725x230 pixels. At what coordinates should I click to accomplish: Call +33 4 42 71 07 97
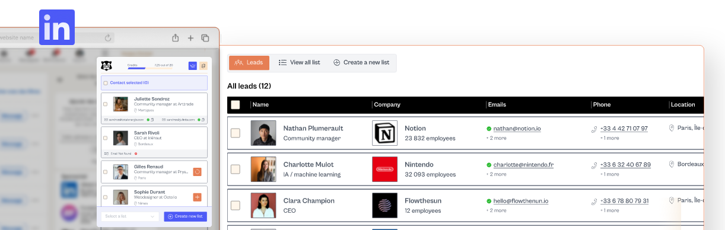[x=624, y=129]
